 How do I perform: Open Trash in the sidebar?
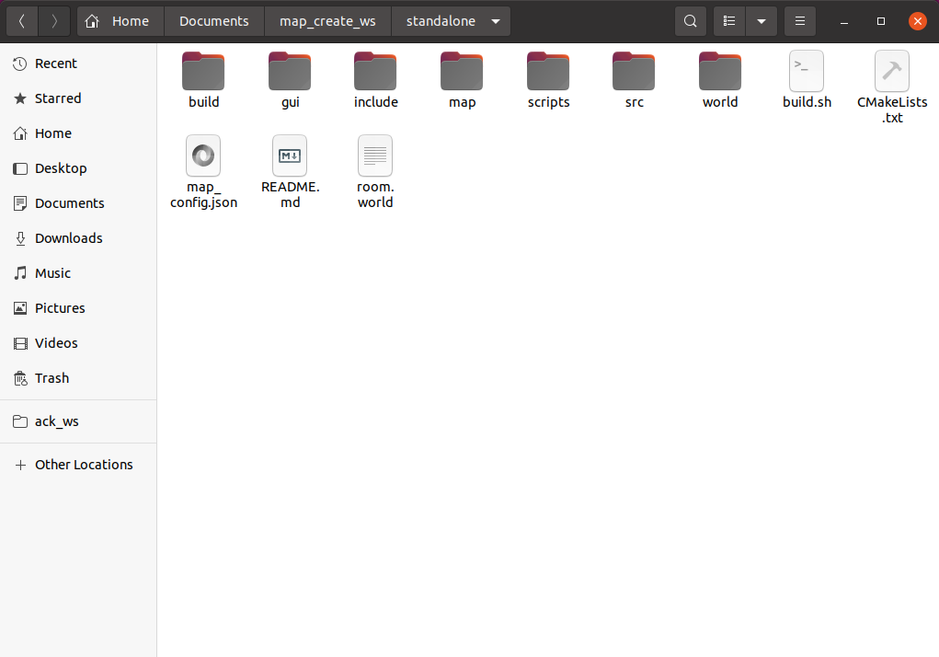78,378
